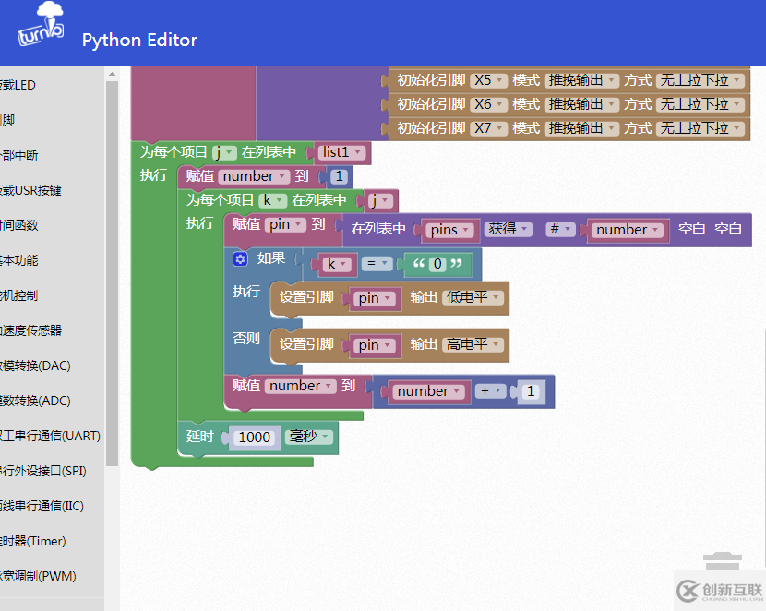Open the equals comparison operator dropdown
Image resolution: width=766 pixels, height=611 pixels.
376,264
